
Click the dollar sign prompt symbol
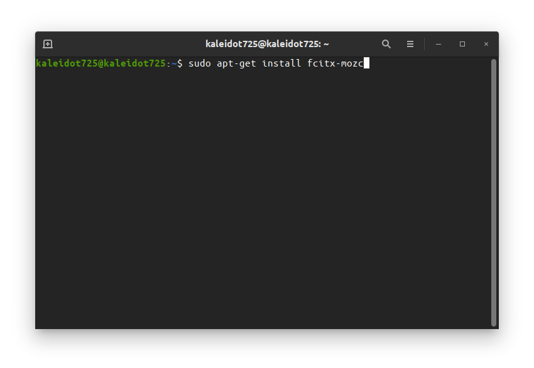click(x=180, y=63)
